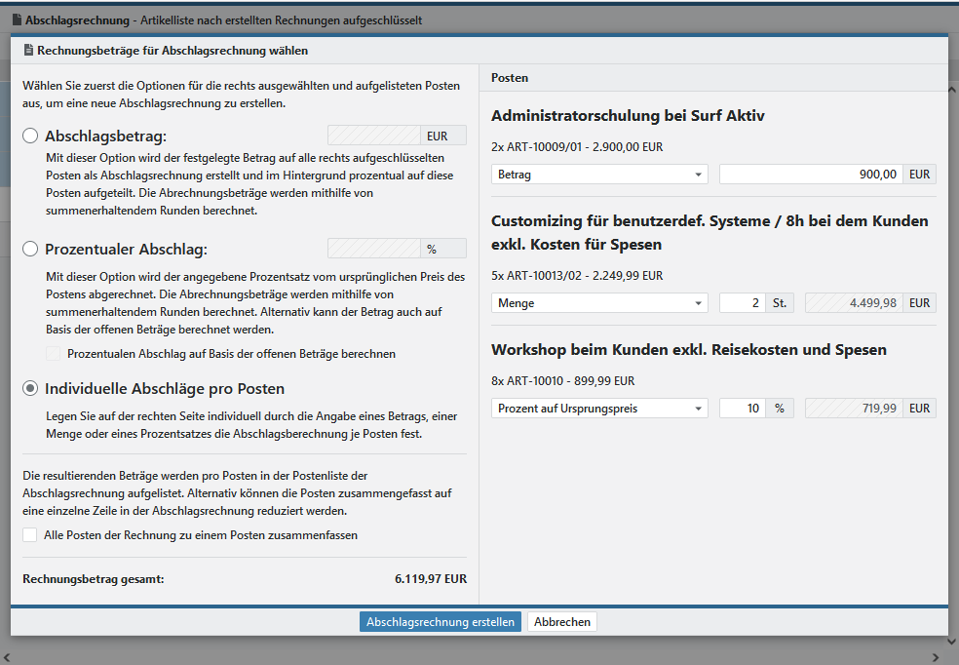Click the left scroll arrow at the bottom

pos(9,656)
